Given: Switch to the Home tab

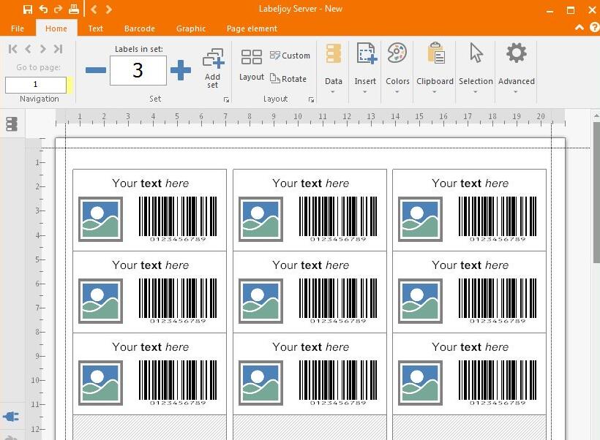Looking at the screenshot, I should tap(56, 29).
